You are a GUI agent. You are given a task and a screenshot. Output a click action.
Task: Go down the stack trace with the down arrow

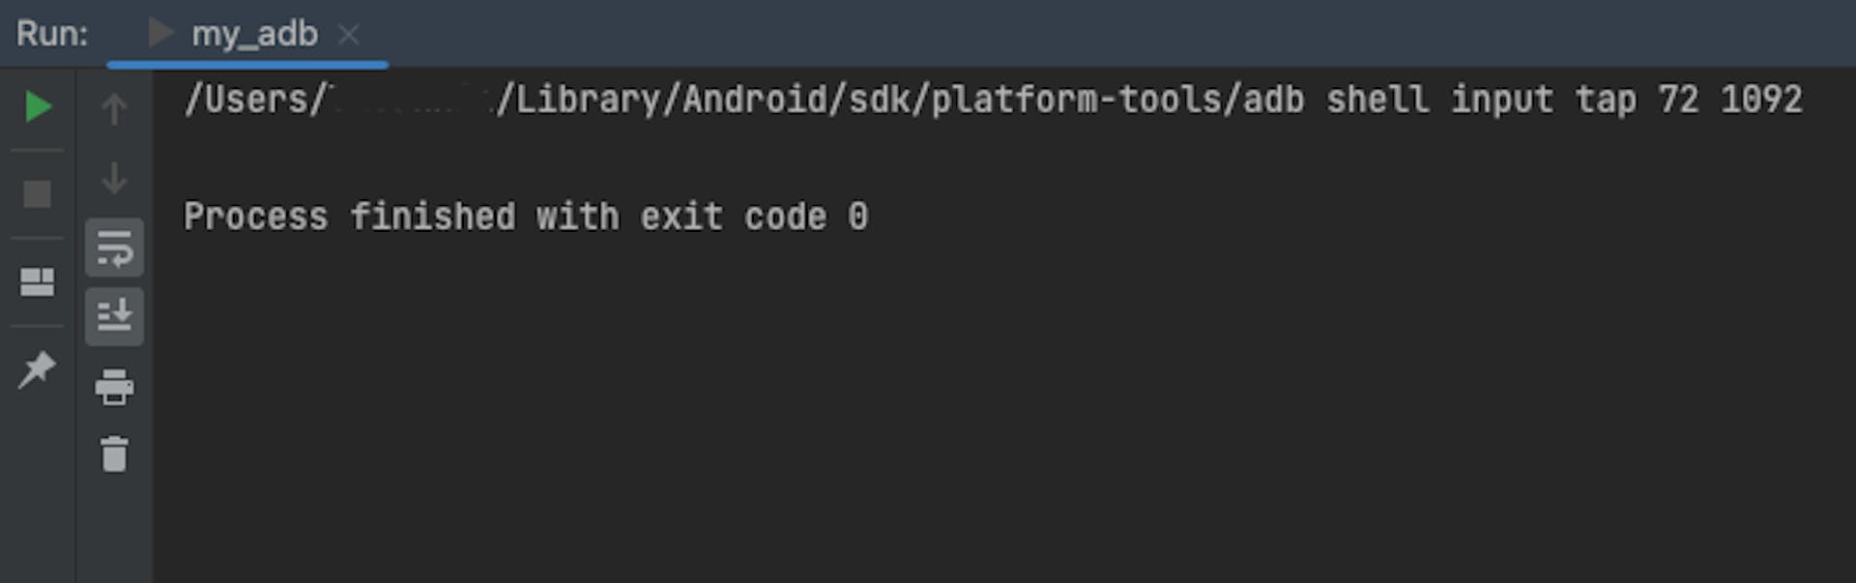(114, 178)
